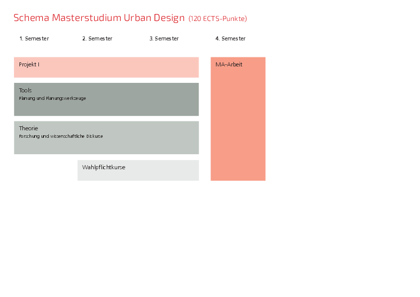Select 'Planung und Planungswerkzeuge' subtitle

tap(52, 98)
